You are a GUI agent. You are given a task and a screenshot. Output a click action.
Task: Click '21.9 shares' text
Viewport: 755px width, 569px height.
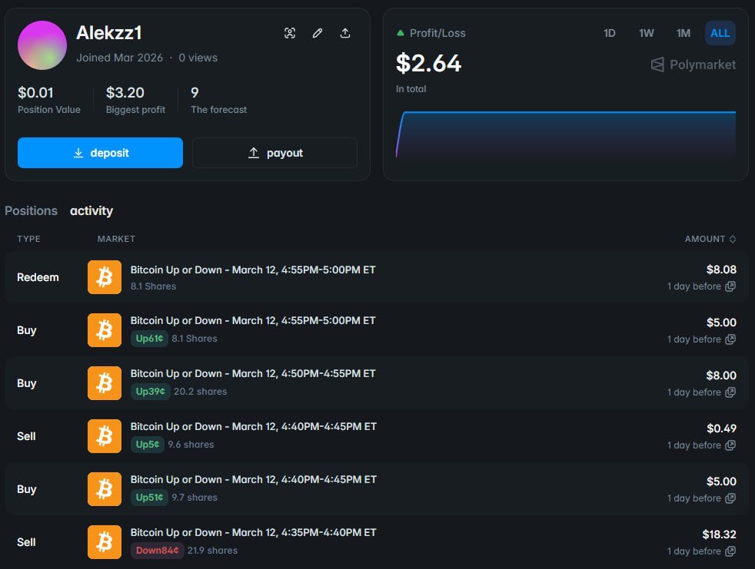click(x=212, y=551)
